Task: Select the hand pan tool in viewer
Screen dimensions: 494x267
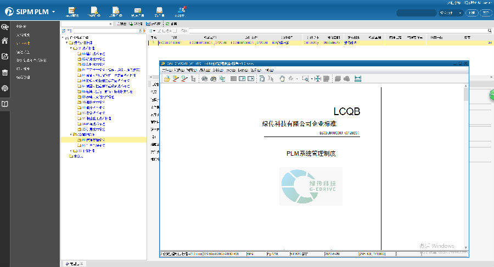Action: pos(282,79)
